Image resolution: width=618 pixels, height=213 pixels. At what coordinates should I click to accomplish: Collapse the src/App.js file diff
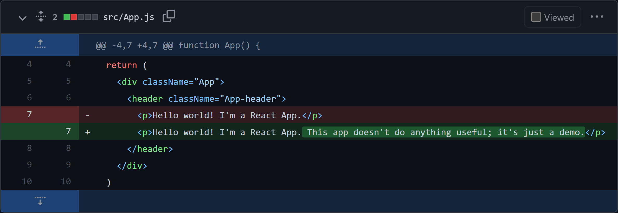coord(23,18)
